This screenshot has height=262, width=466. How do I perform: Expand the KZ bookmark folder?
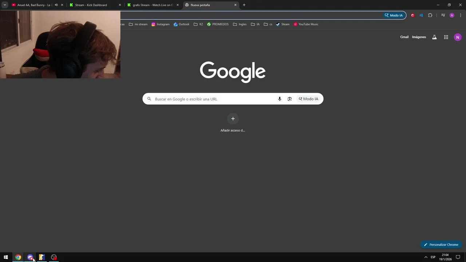pos(198,24)
